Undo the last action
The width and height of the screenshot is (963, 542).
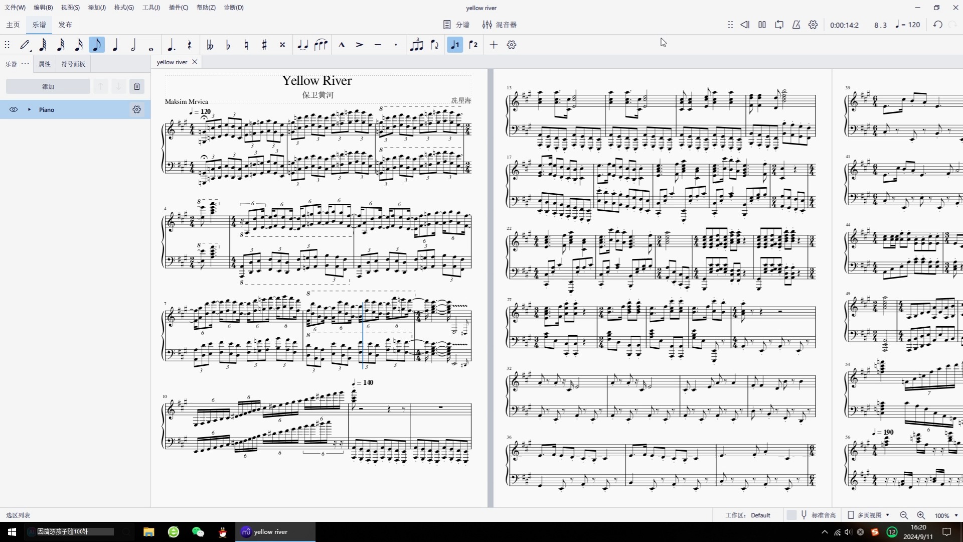938,25
